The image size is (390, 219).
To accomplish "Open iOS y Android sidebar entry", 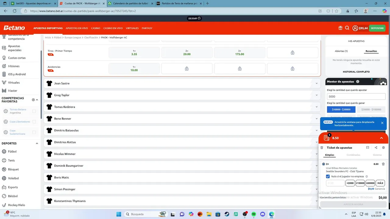I will pyautogui.click(x=17, y=74).
